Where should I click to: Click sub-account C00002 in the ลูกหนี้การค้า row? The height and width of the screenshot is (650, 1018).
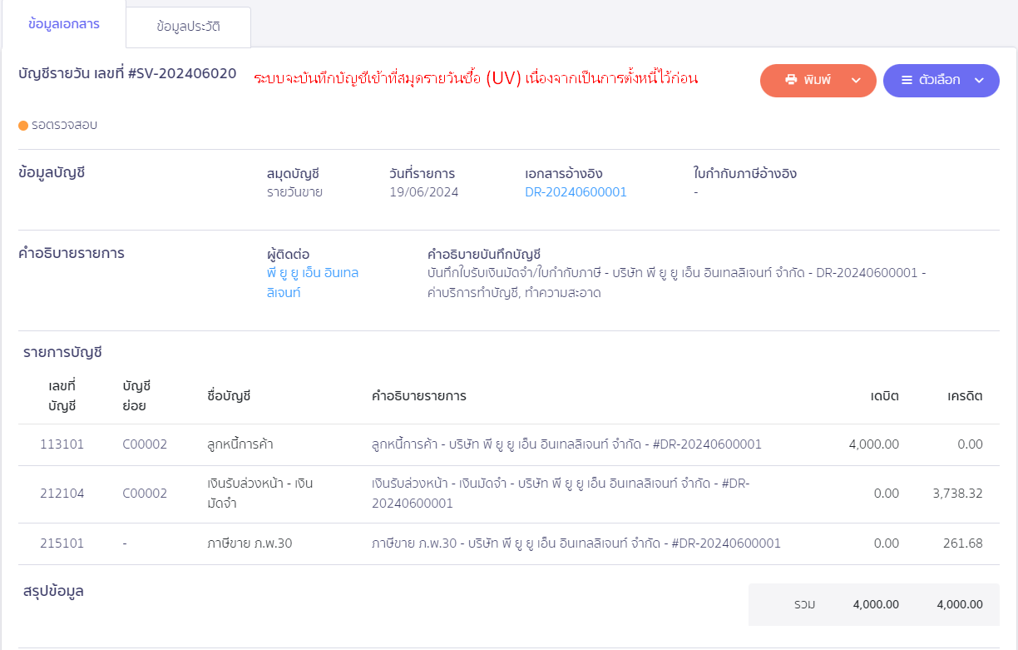[x=145, y=444]
